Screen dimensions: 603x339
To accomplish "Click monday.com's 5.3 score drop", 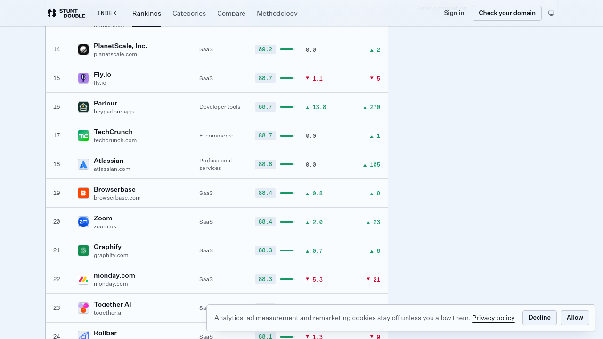I will (x=314, y=280).
